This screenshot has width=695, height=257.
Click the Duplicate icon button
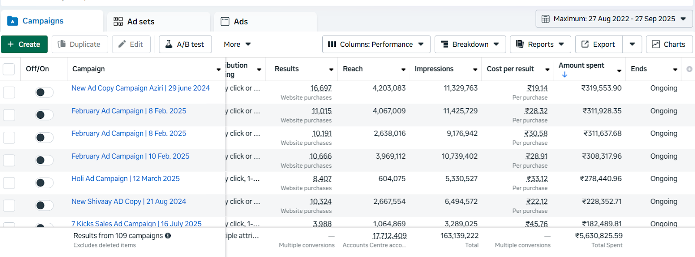pos(62,44)
